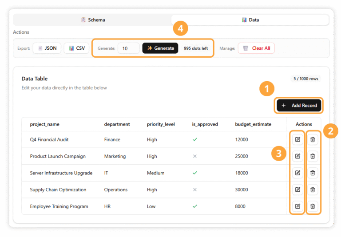Export table as CSV

[76, 48]
